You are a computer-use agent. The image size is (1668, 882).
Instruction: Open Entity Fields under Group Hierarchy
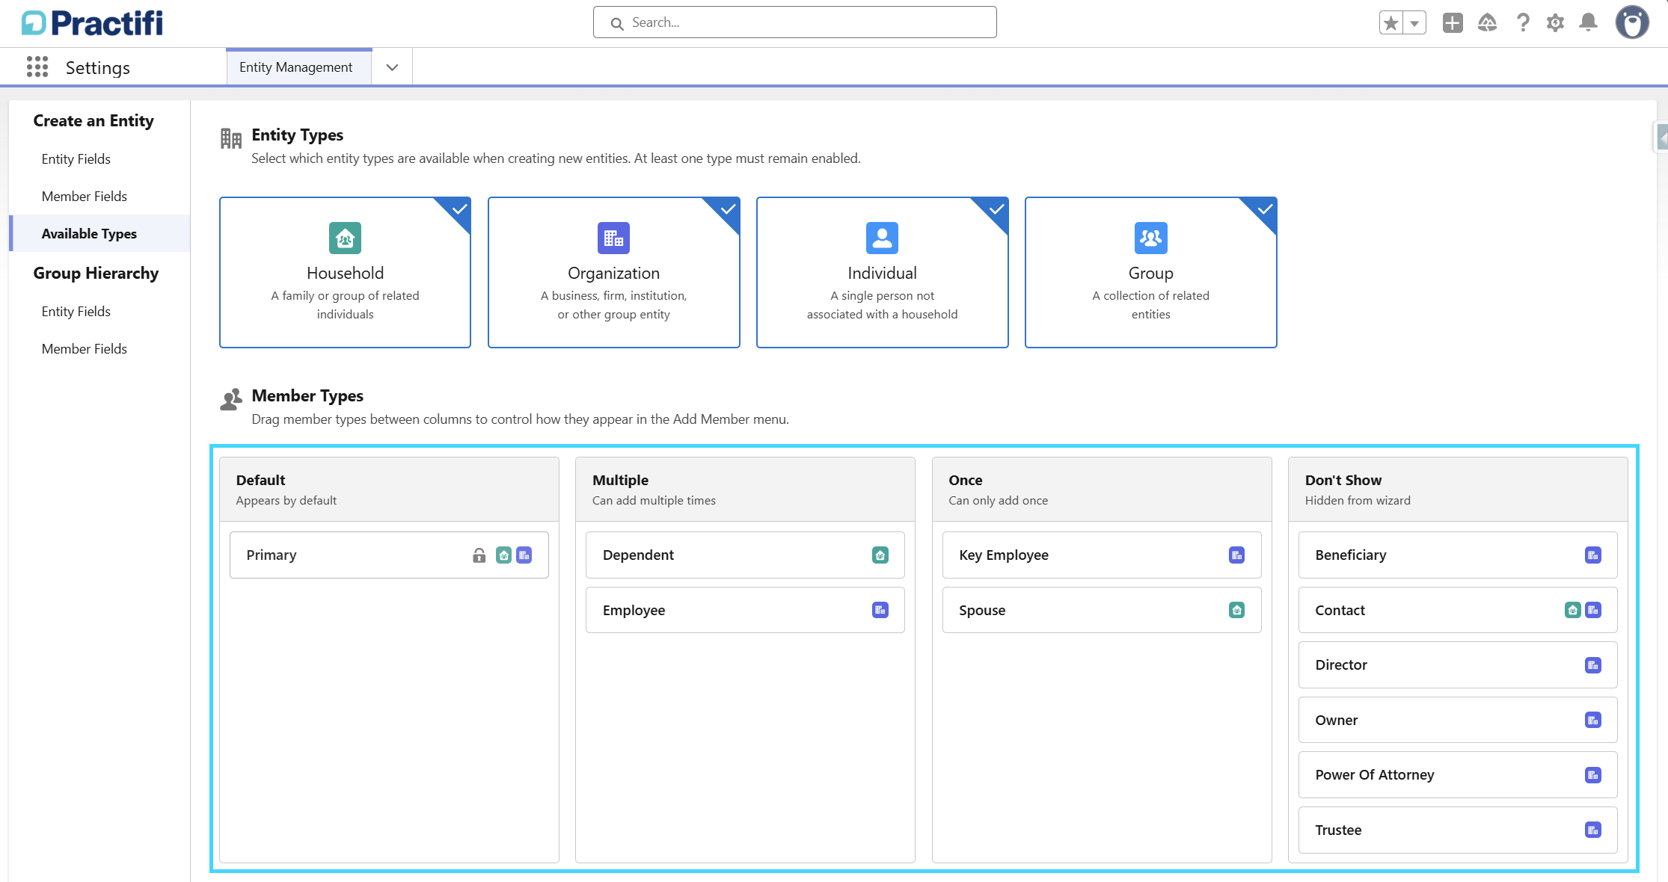[76, 312]
